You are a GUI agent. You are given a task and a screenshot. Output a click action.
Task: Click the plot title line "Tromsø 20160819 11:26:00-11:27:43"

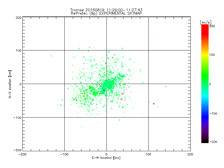pyautogui.click(x=106, y=10)
